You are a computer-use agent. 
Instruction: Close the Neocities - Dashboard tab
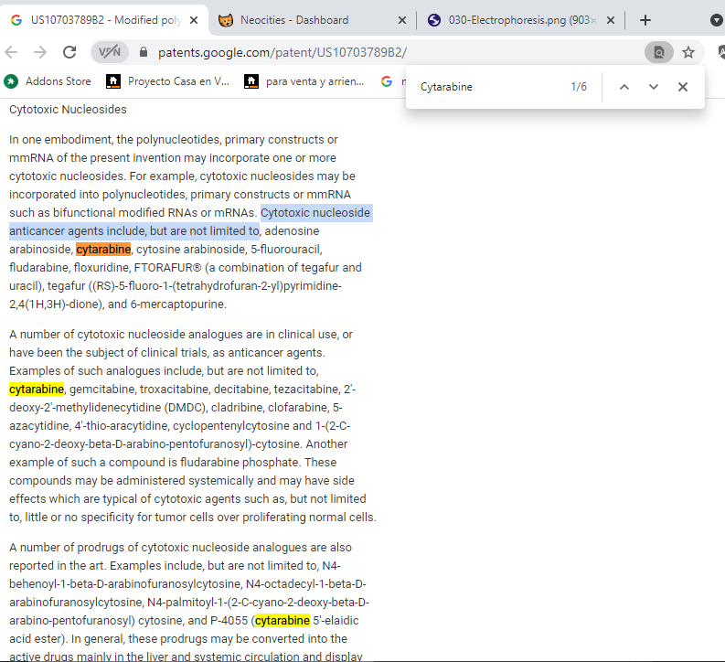(x=403, y=20)
